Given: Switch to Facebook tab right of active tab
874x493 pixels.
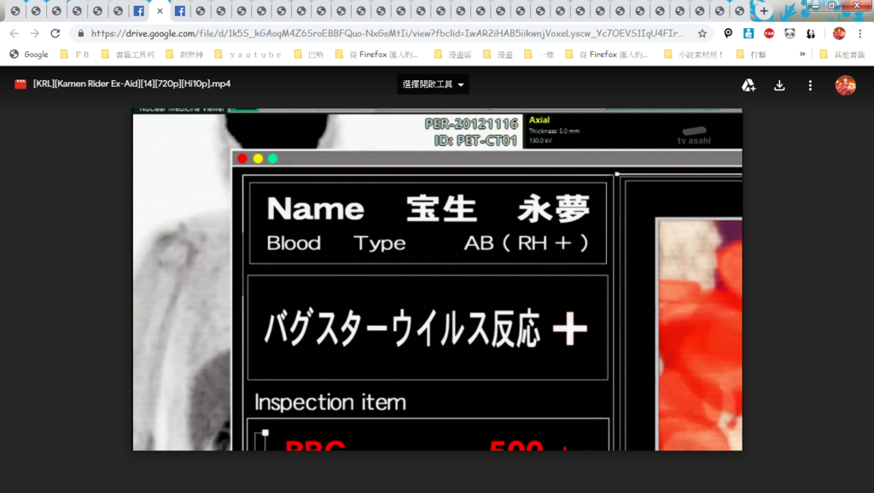Looking at the screenshot, I should pos(180,10).
